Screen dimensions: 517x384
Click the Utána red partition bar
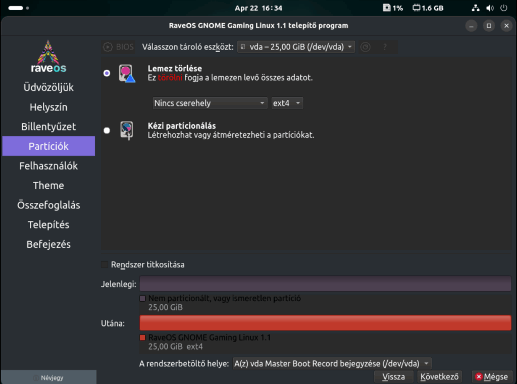[325, 323]
